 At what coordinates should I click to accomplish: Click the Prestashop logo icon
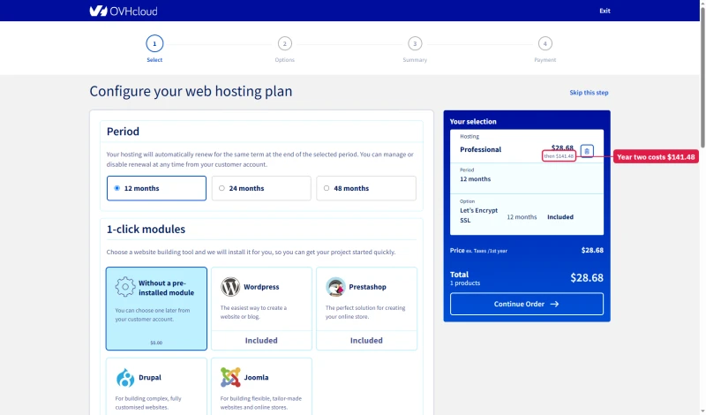point(335,287)
